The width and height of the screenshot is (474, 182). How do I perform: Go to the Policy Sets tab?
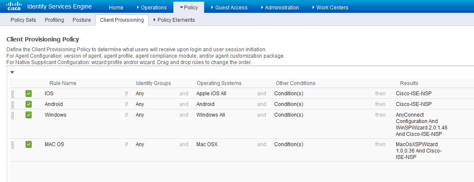click(23, 20)
